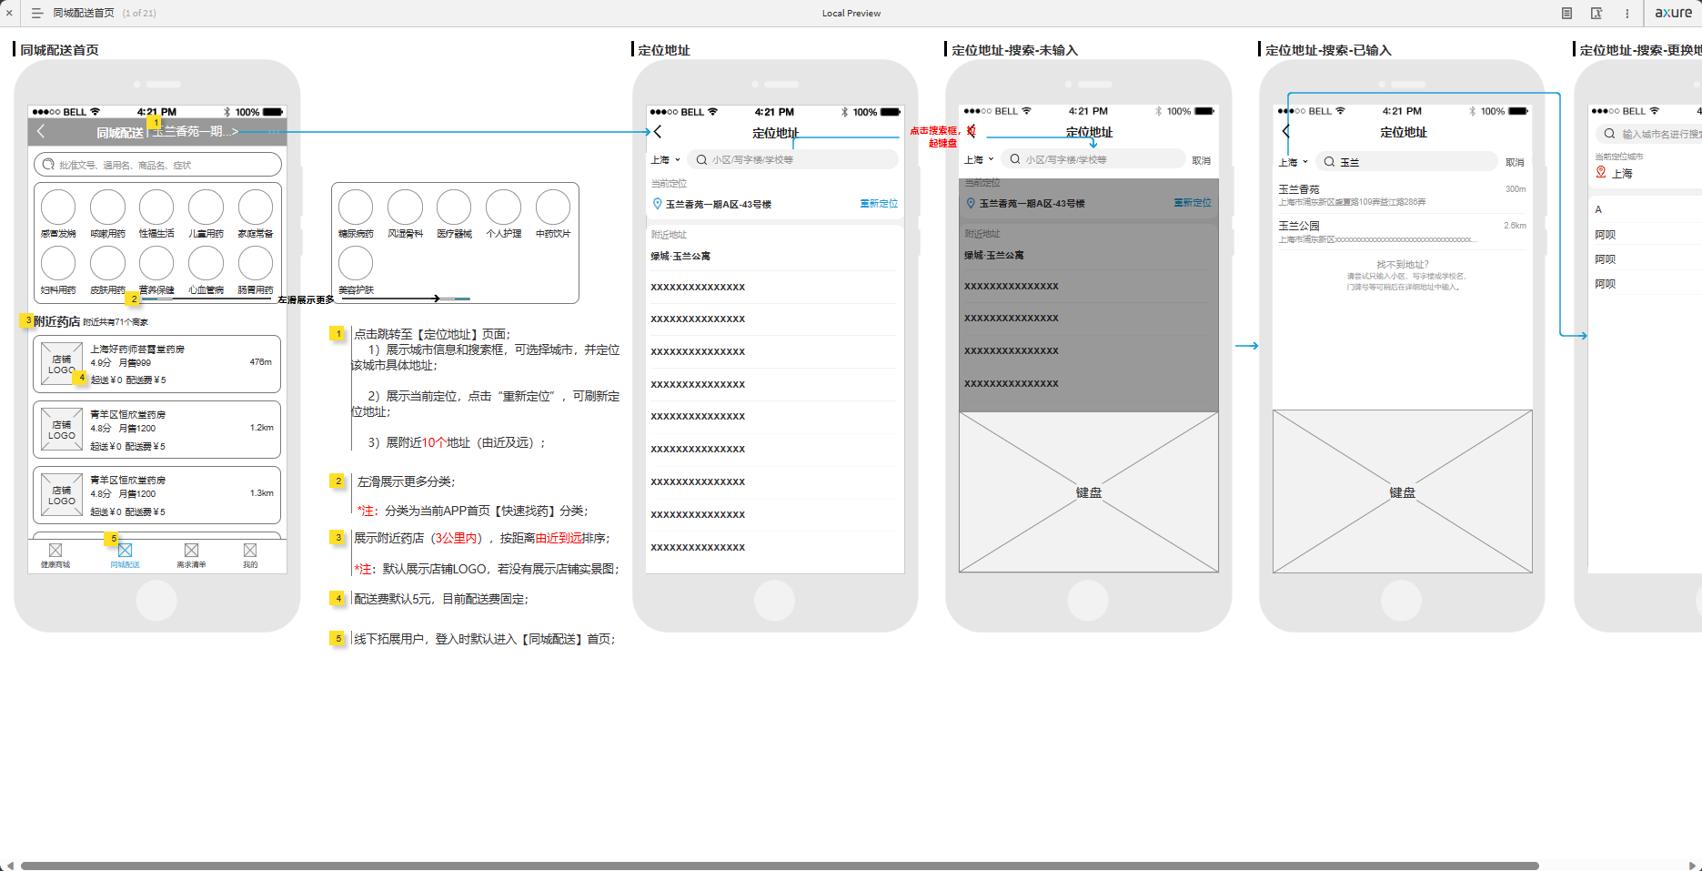1702x871 pixels.
Task: Click search field on 搜索-未输入 screen
Action: (1093, 159)
